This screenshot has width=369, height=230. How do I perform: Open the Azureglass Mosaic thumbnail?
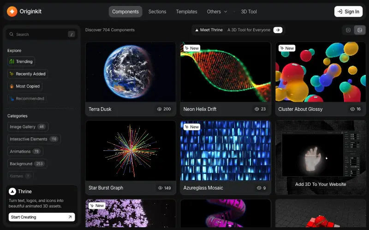226,151
